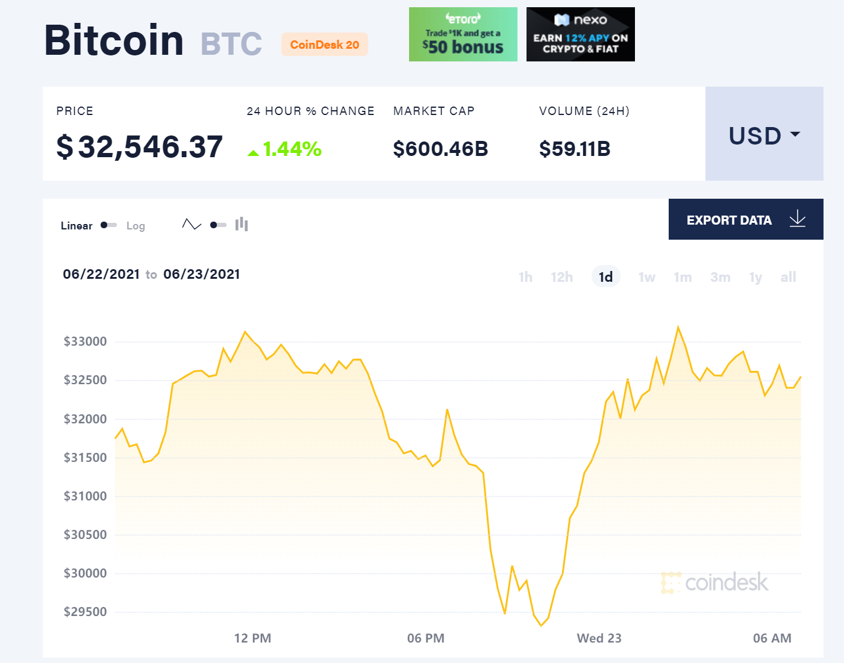Click the line chart icon

coord(192,225)
